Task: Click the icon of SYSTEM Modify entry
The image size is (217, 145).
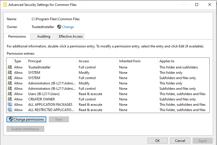Action: pos(10,73)
